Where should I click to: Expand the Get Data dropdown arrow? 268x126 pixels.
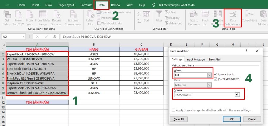point(10,24)
